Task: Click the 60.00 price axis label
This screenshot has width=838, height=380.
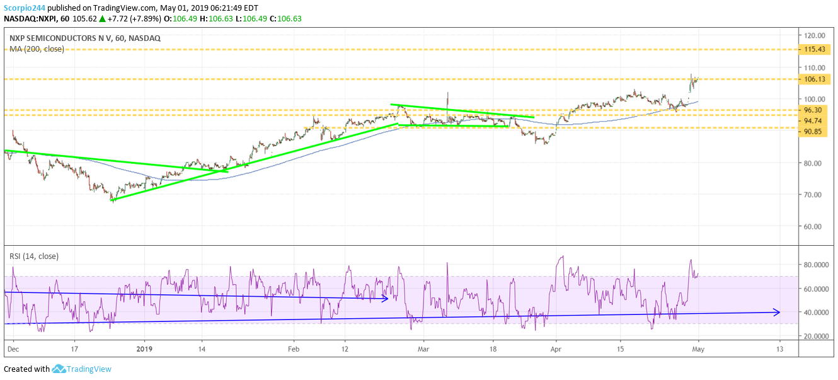Action: coord(814,226)
